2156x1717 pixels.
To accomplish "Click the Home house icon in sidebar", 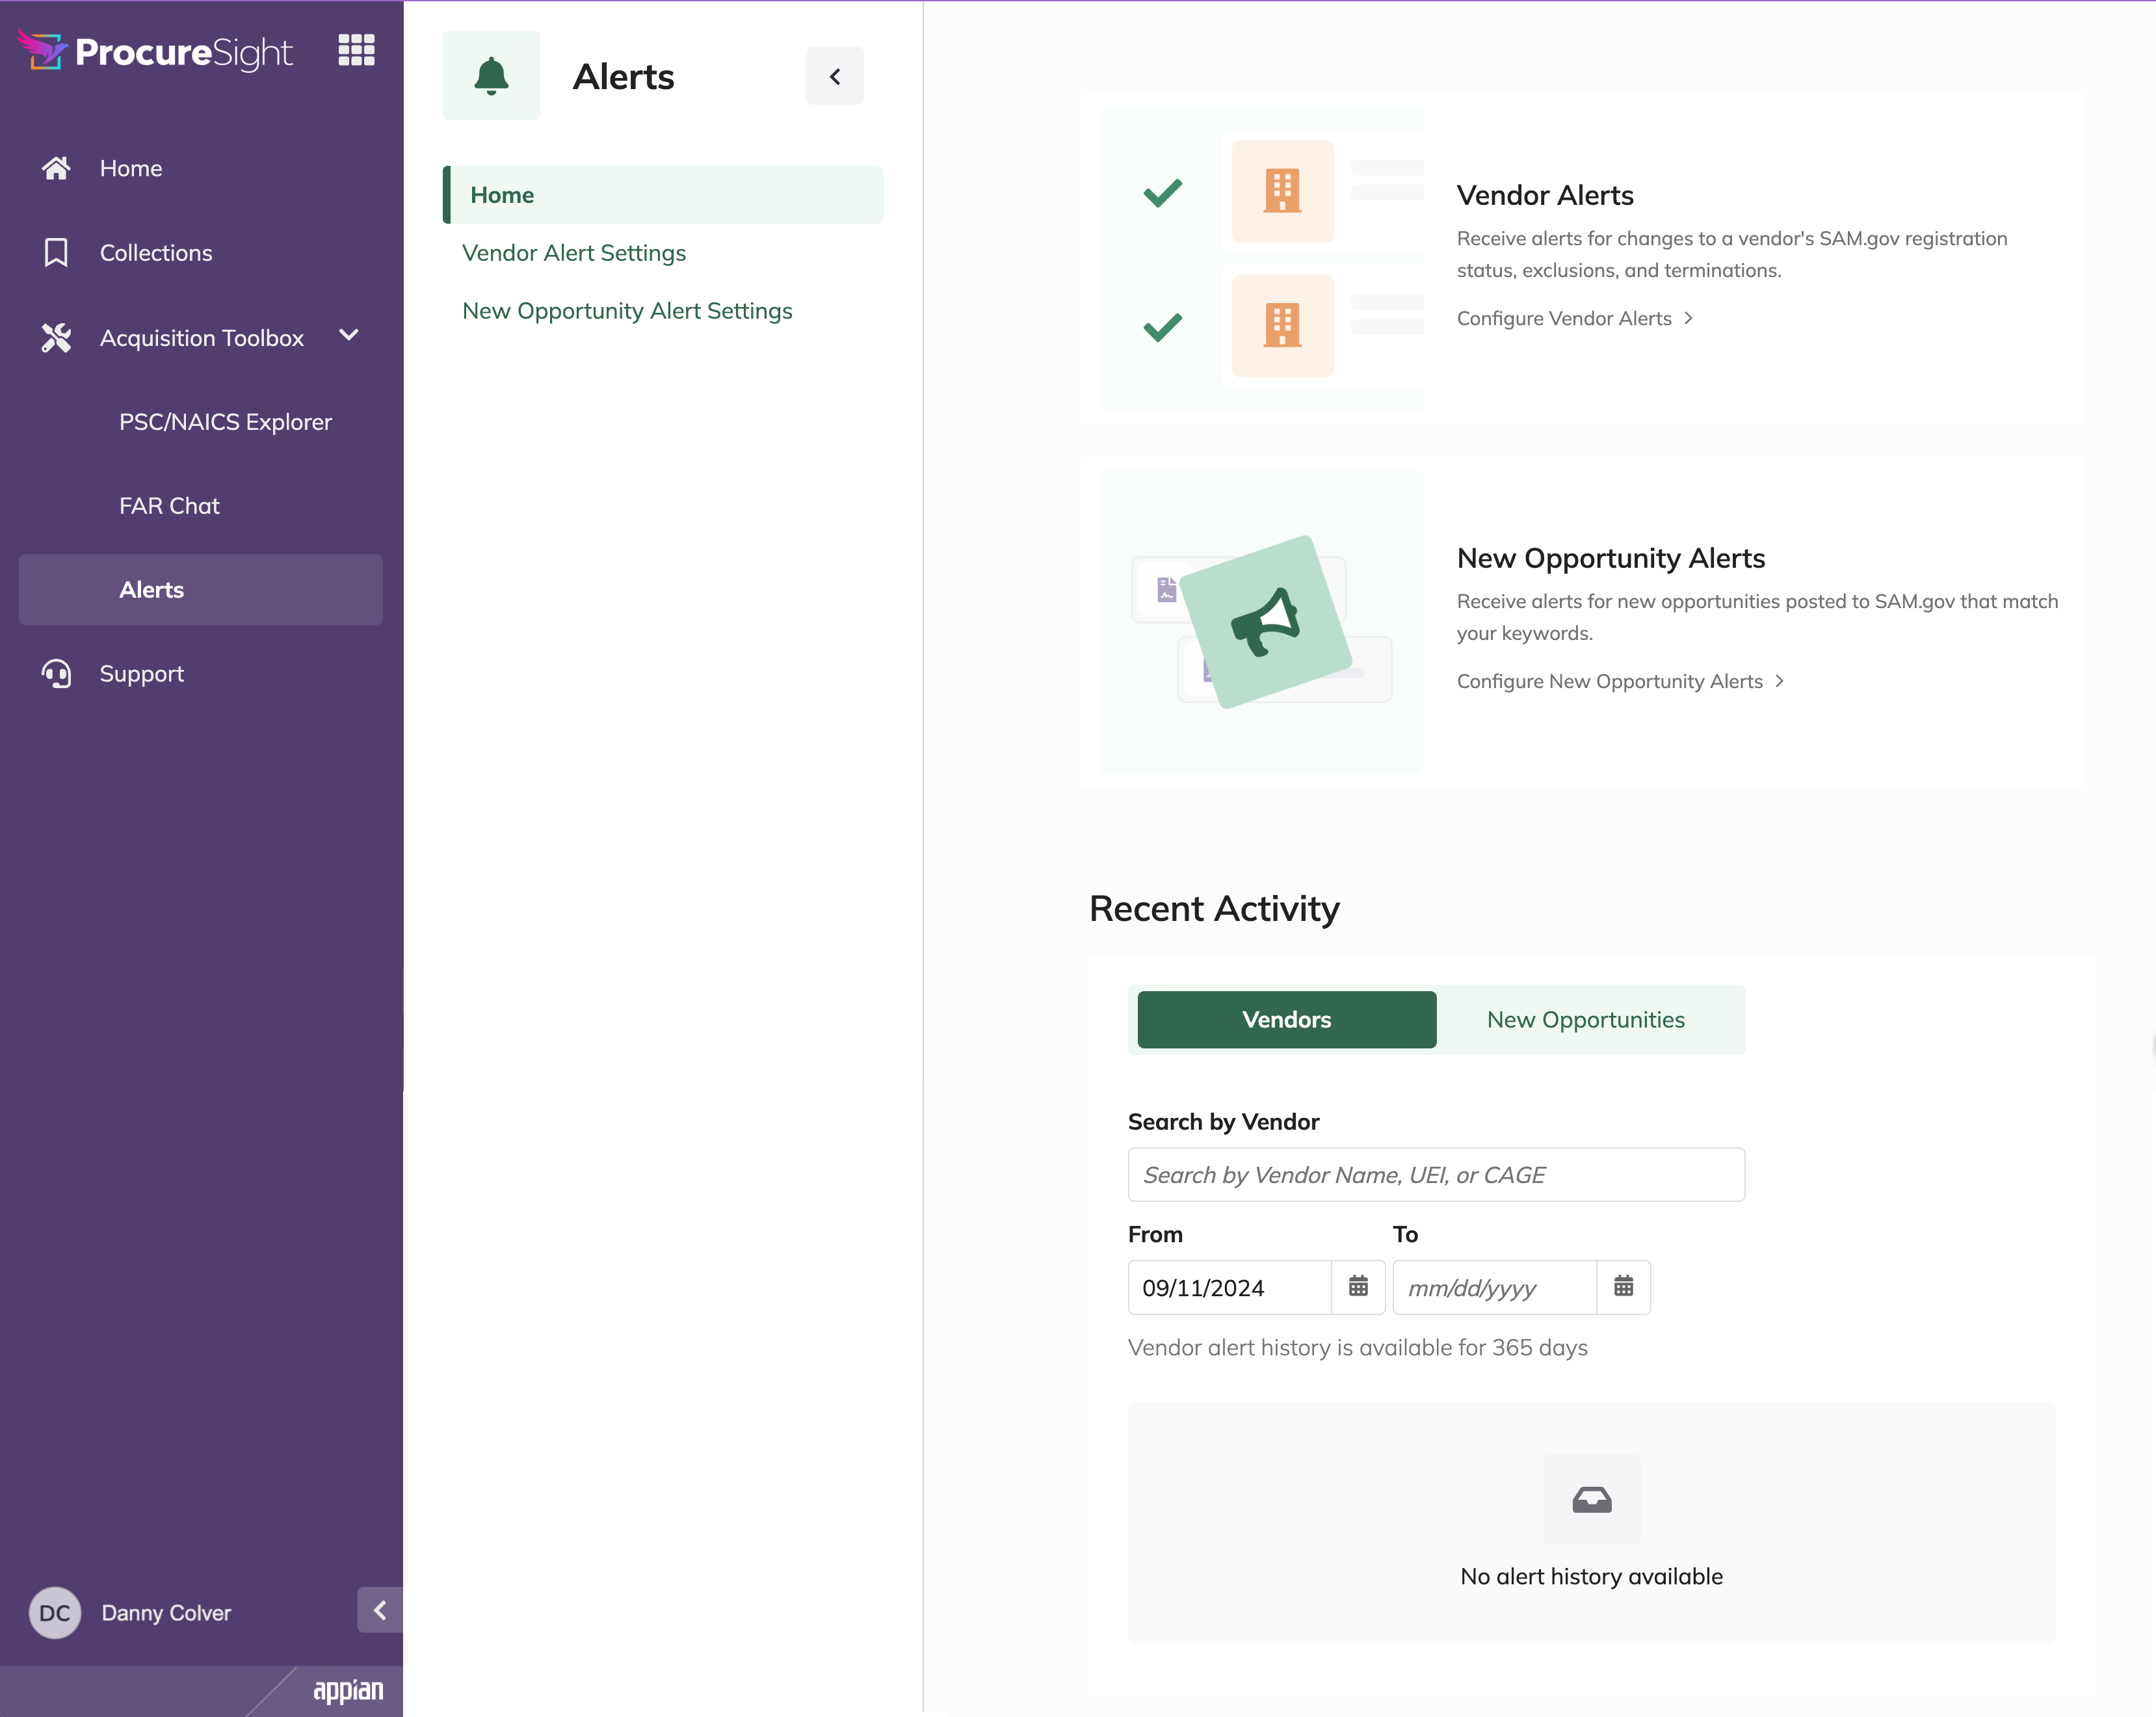I will tap(56, 168).
